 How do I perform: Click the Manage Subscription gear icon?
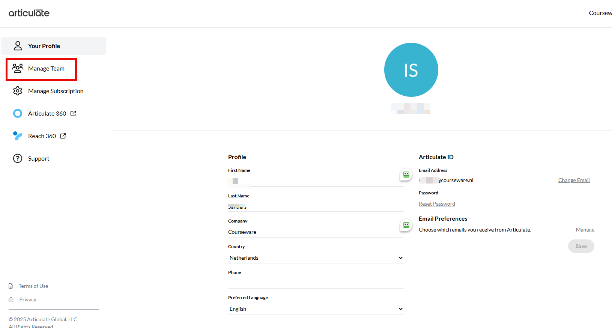point(18,91)
